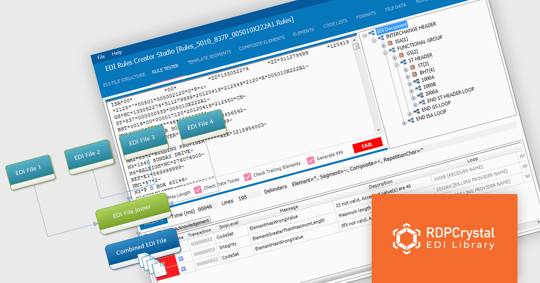
Task: Expand the 2000A loop node
Action: pos(413,98)
